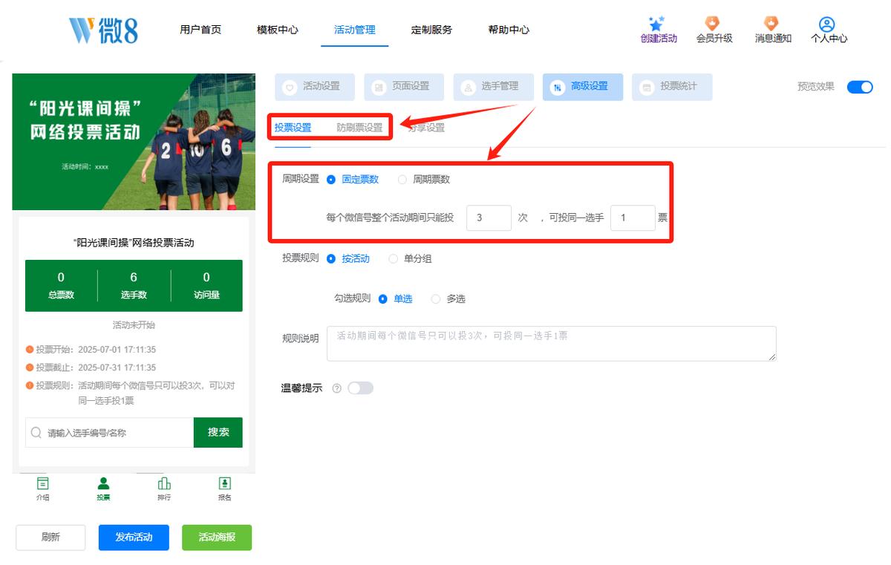This screenshot has width=891, height=565.
Task: Select 周期票数 radio option
Action: (424, 179)
